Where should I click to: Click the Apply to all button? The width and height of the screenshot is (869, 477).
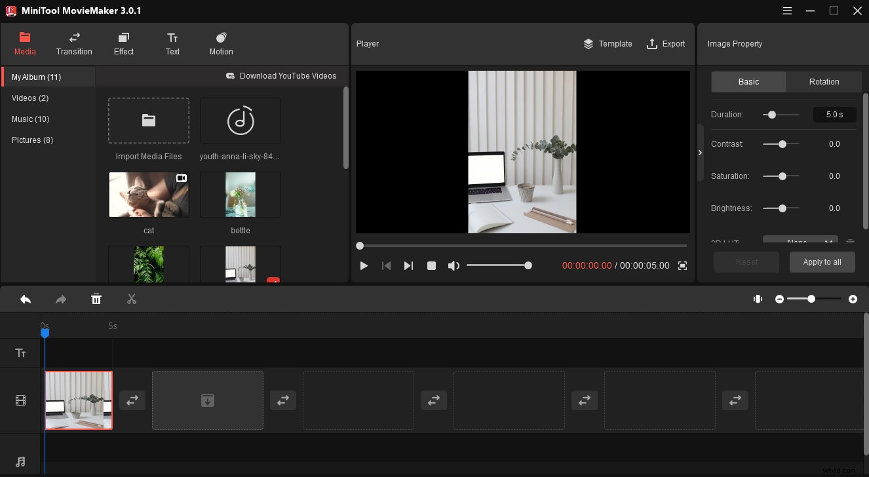click(822, 261)
